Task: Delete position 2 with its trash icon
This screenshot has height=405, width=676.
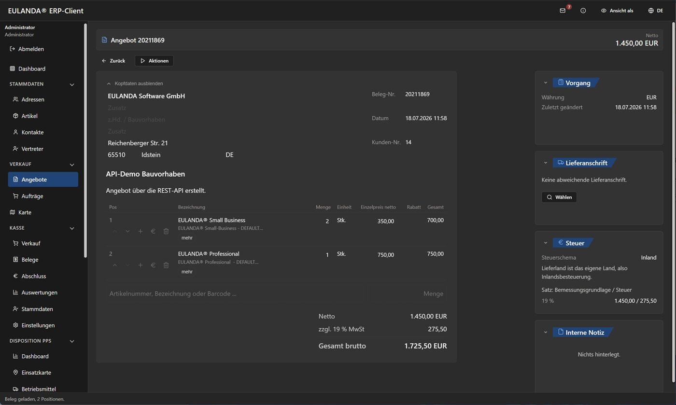Action: pyautogui.click(x=166, y=265)
